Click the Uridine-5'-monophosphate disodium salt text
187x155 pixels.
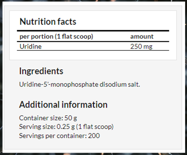[x=79, y=84]
